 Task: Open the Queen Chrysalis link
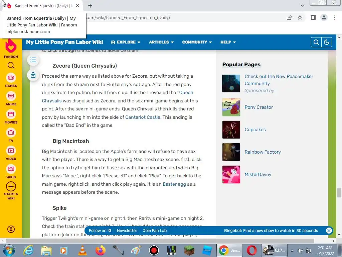186,92
